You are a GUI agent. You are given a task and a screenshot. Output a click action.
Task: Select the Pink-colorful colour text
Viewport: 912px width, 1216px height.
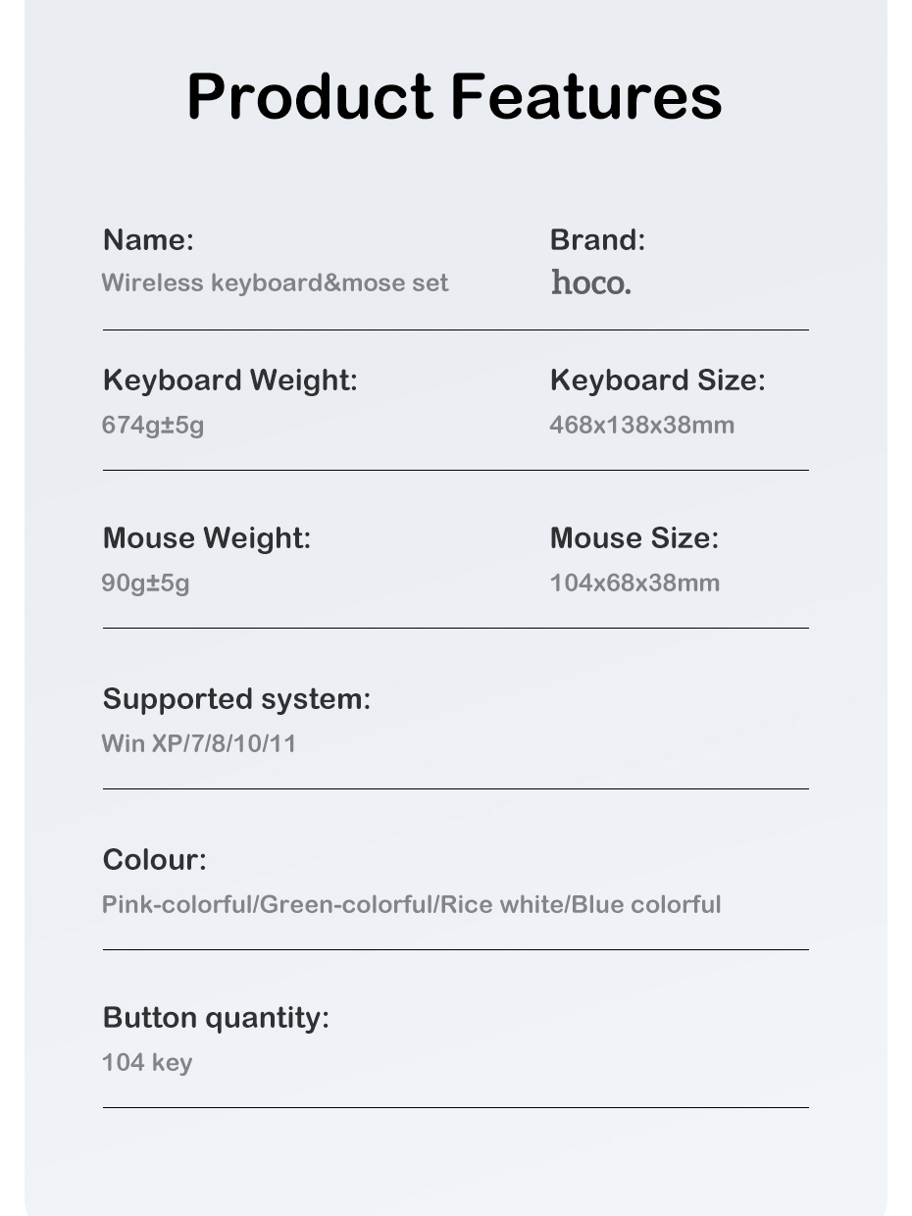(x=177, y=904)
